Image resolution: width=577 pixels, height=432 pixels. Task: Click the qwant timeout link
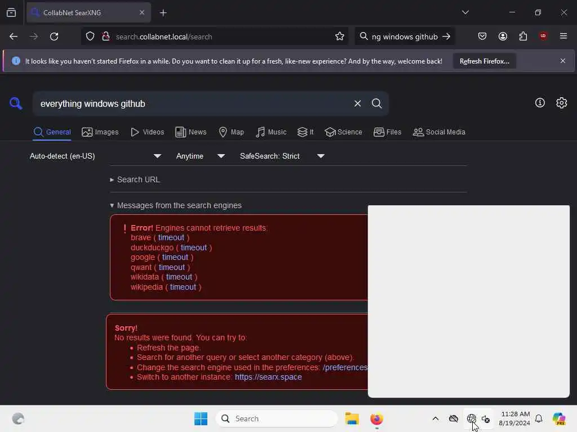[172, 267]
